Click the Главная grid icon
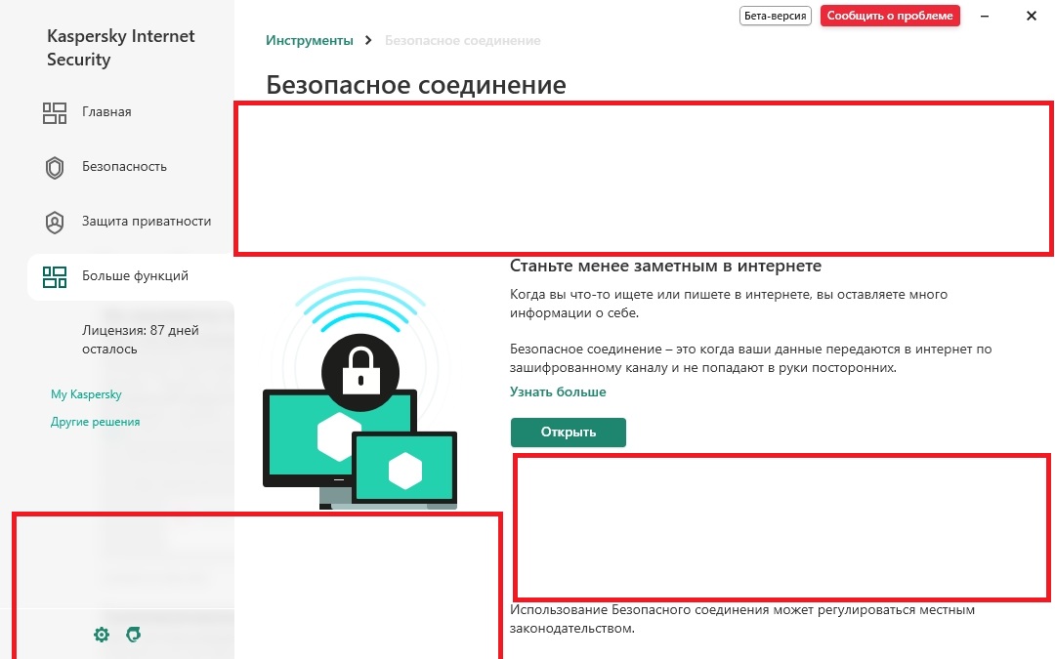 click(55, 113)
